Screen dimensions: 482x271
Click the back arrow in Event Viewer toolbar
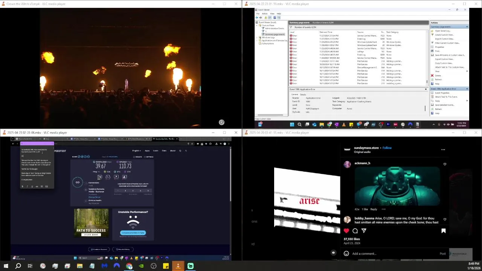pyautogui.click(x=257, y=18)
